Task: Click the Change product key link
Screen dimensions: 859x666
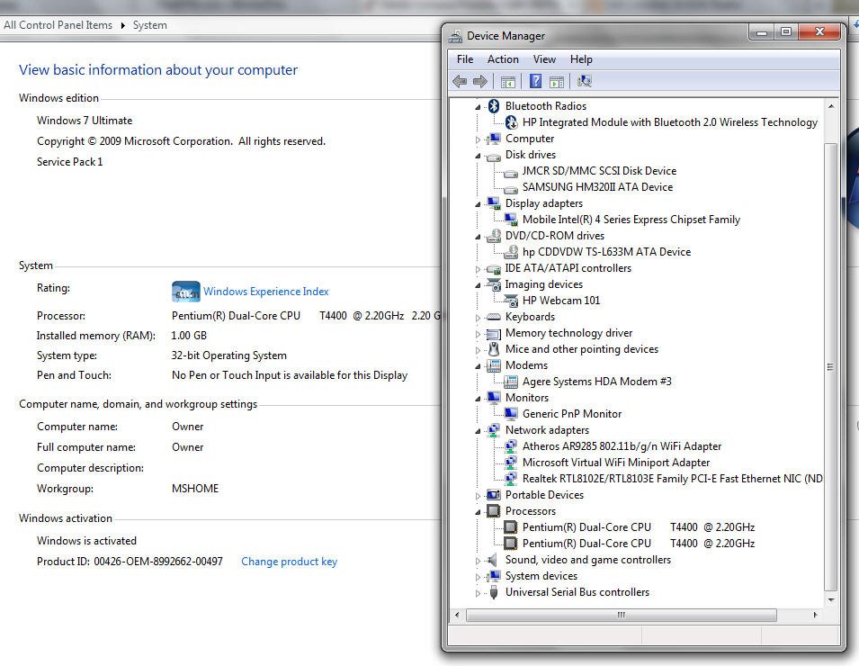Action: 289,562
